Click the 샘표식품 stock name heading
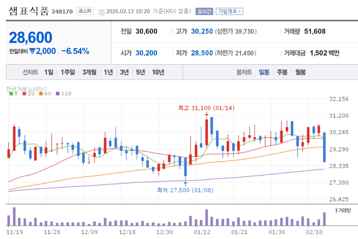 pos(29,11)
